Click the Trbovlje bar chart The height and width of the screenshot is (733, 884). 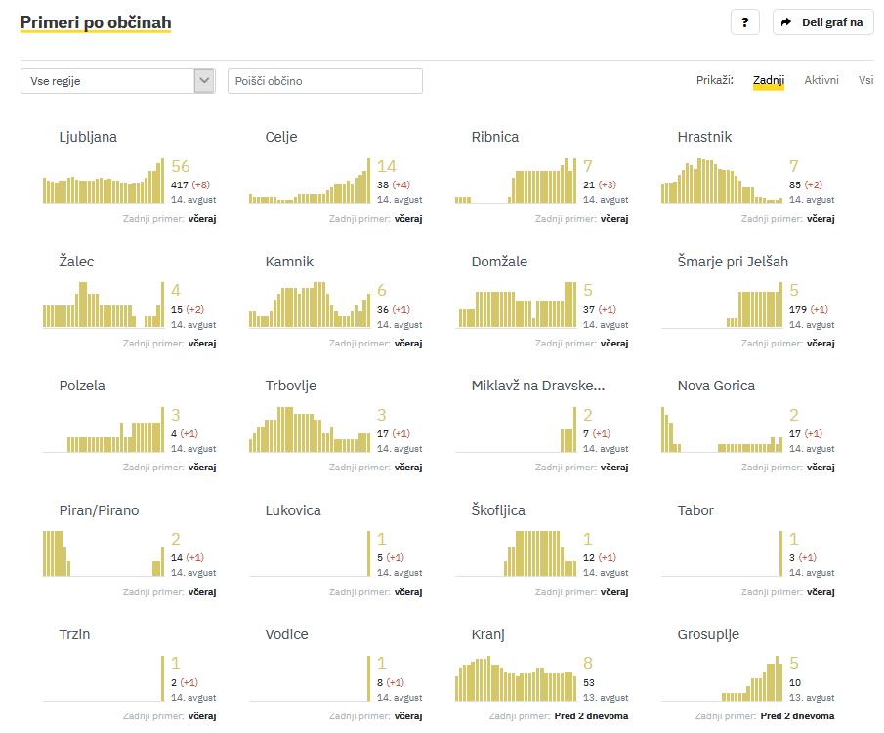click(310, 430)
